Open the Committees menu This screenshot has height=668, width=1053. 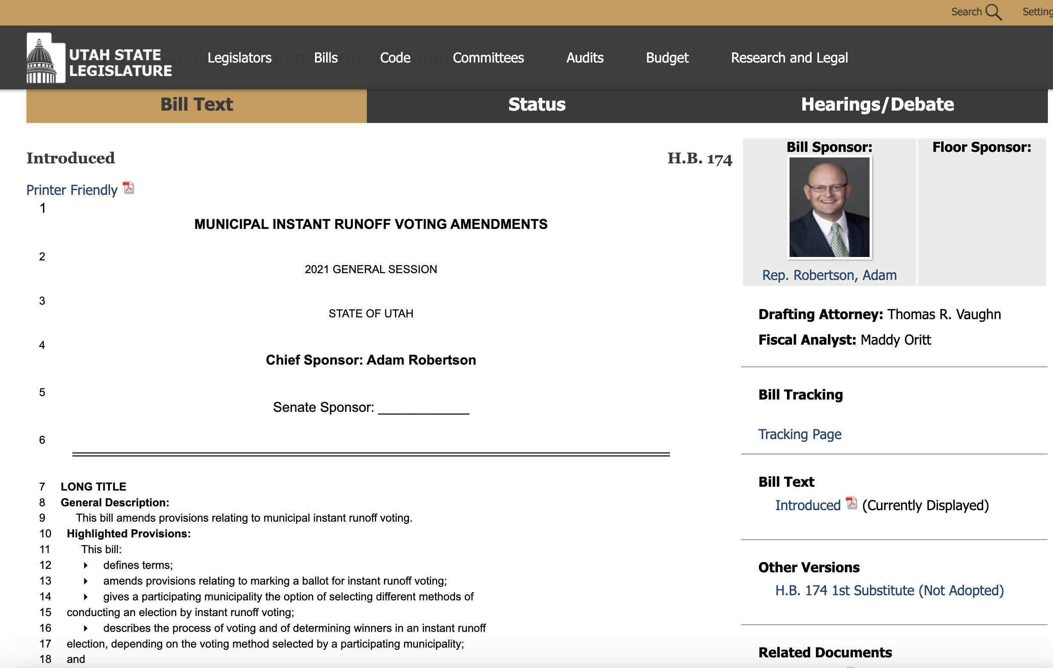[488, 58]
